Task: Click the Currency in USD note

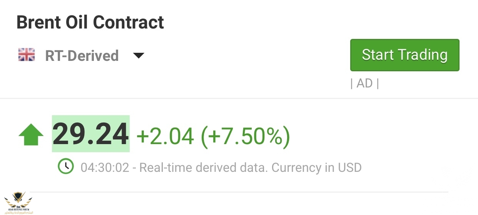Action: [x=317, y=168]
